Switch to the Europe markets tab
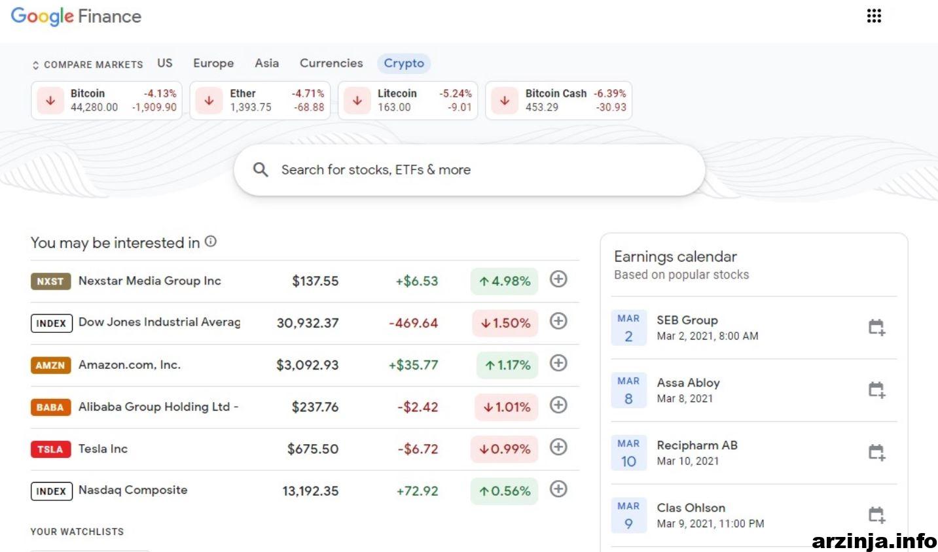This screenshot has height=552, width=938. 213,63
